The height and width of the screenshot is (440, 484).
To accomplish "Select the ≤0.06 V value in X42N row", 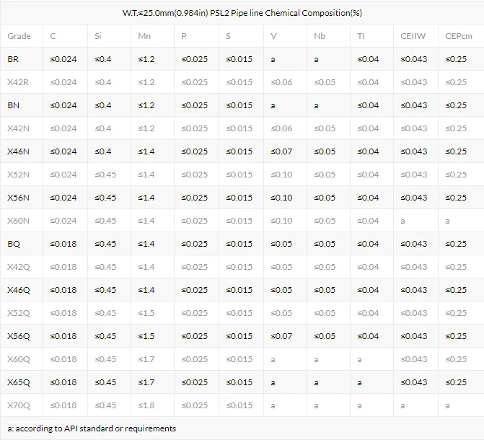I will [x=281, y=128].
